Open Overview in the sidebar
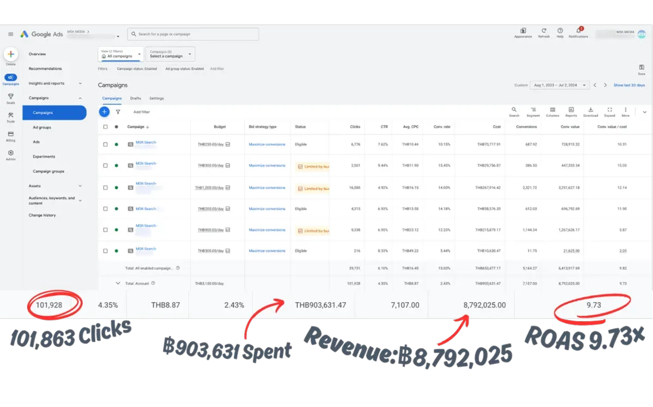653x407 pixels. (38, 54)
